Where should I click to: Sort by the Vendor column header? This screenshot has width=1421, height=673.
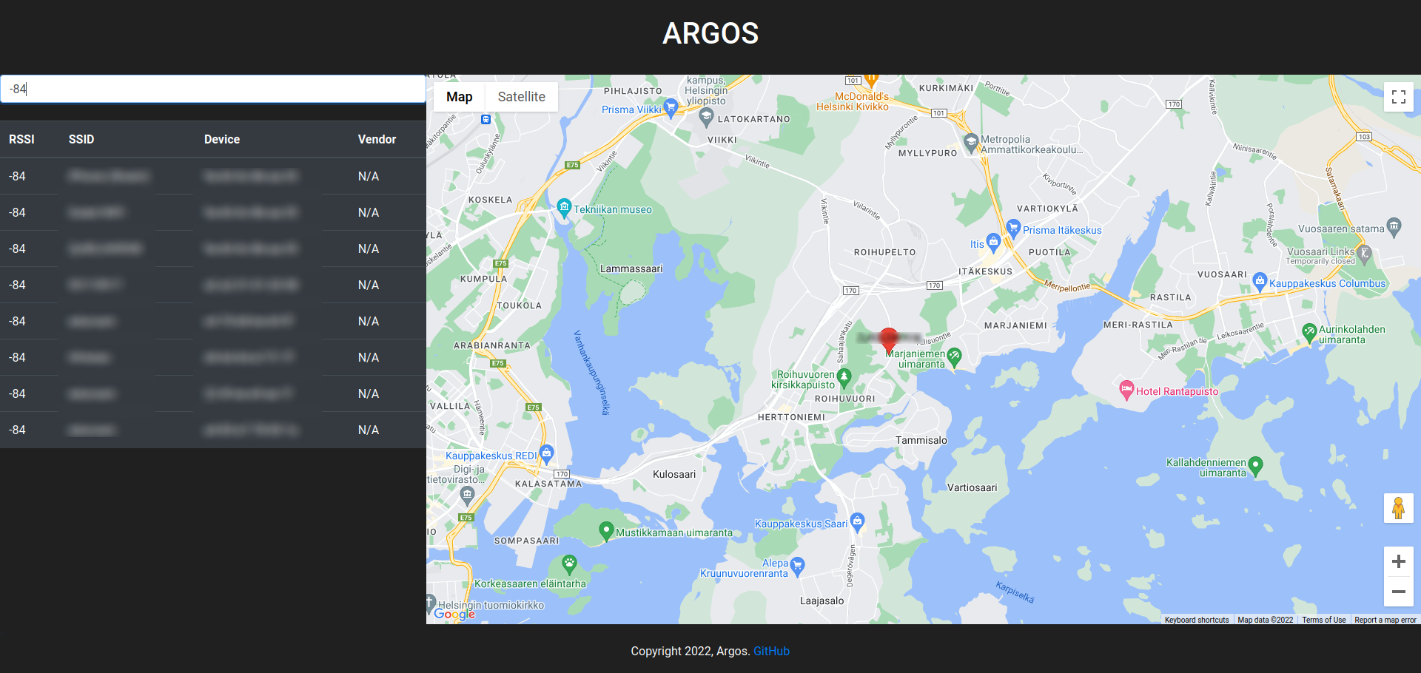[x=377, y=139]
